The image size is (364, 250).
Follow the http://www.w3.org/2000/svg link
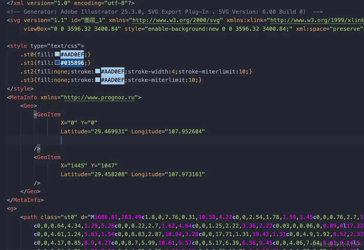(176, 20)
